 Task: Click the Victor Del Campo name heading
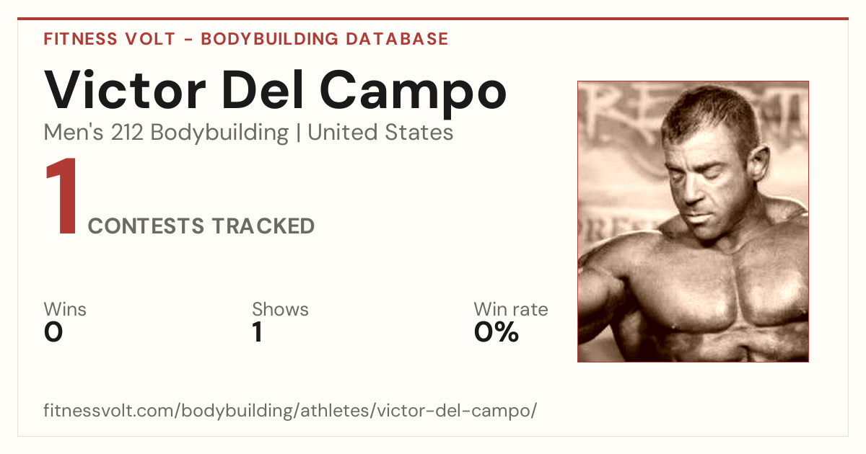276,90
